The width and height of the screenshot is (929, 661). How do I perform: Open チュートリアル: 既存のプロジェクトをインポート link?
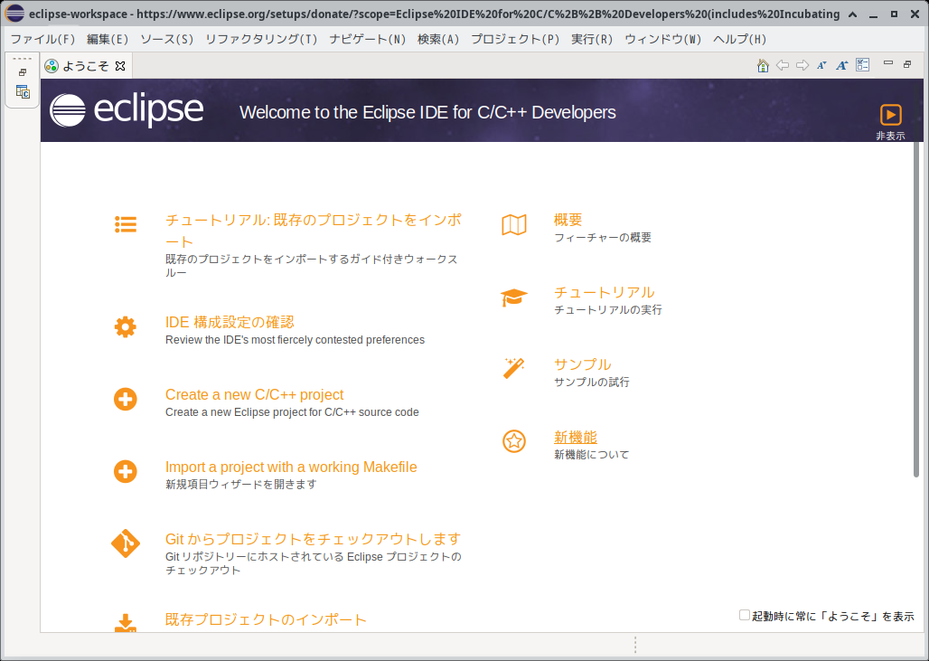314,231
